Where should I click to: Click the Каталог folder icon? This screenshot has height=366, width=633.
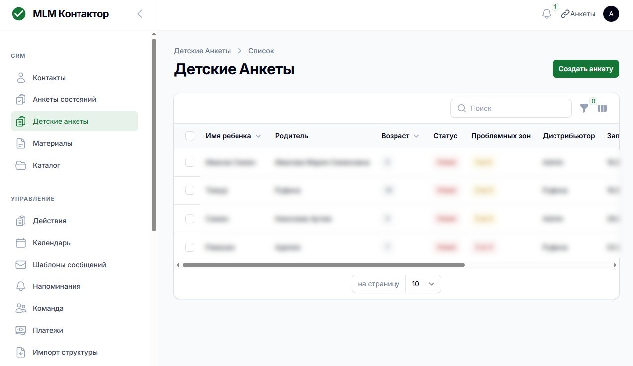click(x=20, y=165)
